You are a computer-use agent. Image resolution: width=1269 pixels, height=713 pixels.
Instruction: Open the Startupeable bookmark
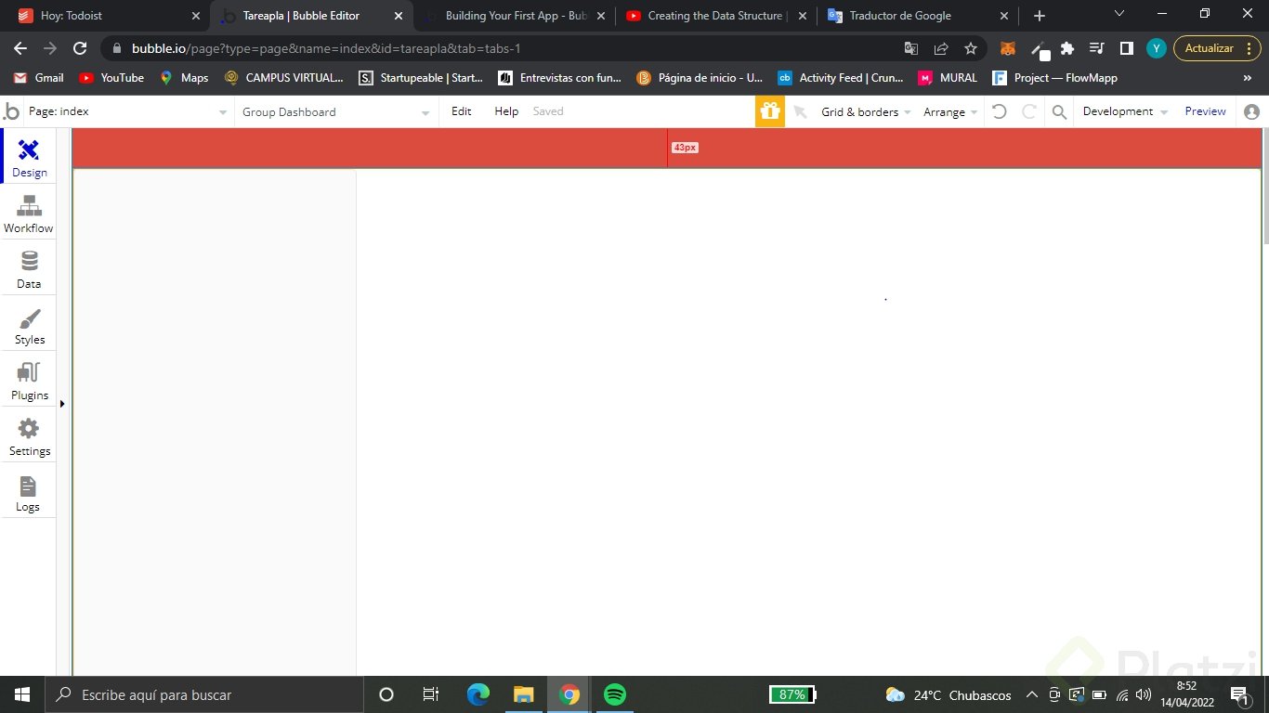tap(421, 78)
